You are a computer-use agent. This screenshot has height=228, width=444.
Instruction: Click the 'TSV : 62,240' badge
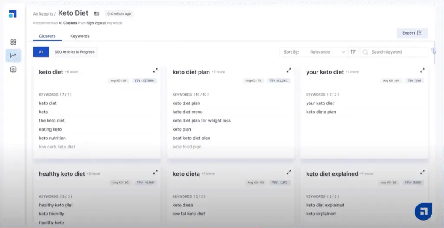(278, 81)
